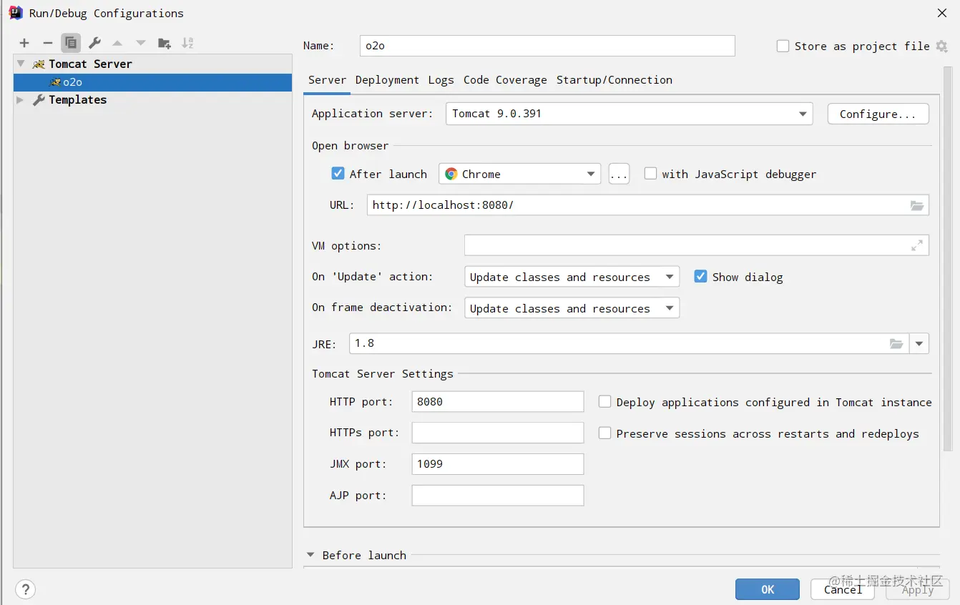Click the ellipsis browser browse button

619,174
